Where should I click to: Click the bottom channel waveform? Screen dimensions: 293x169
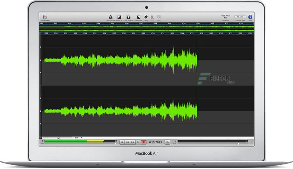coord(121,111)
